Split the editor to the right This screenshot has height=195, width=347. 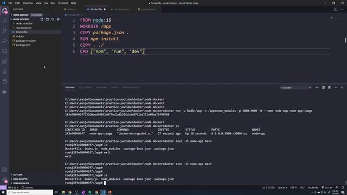click(x=336, y=9)
